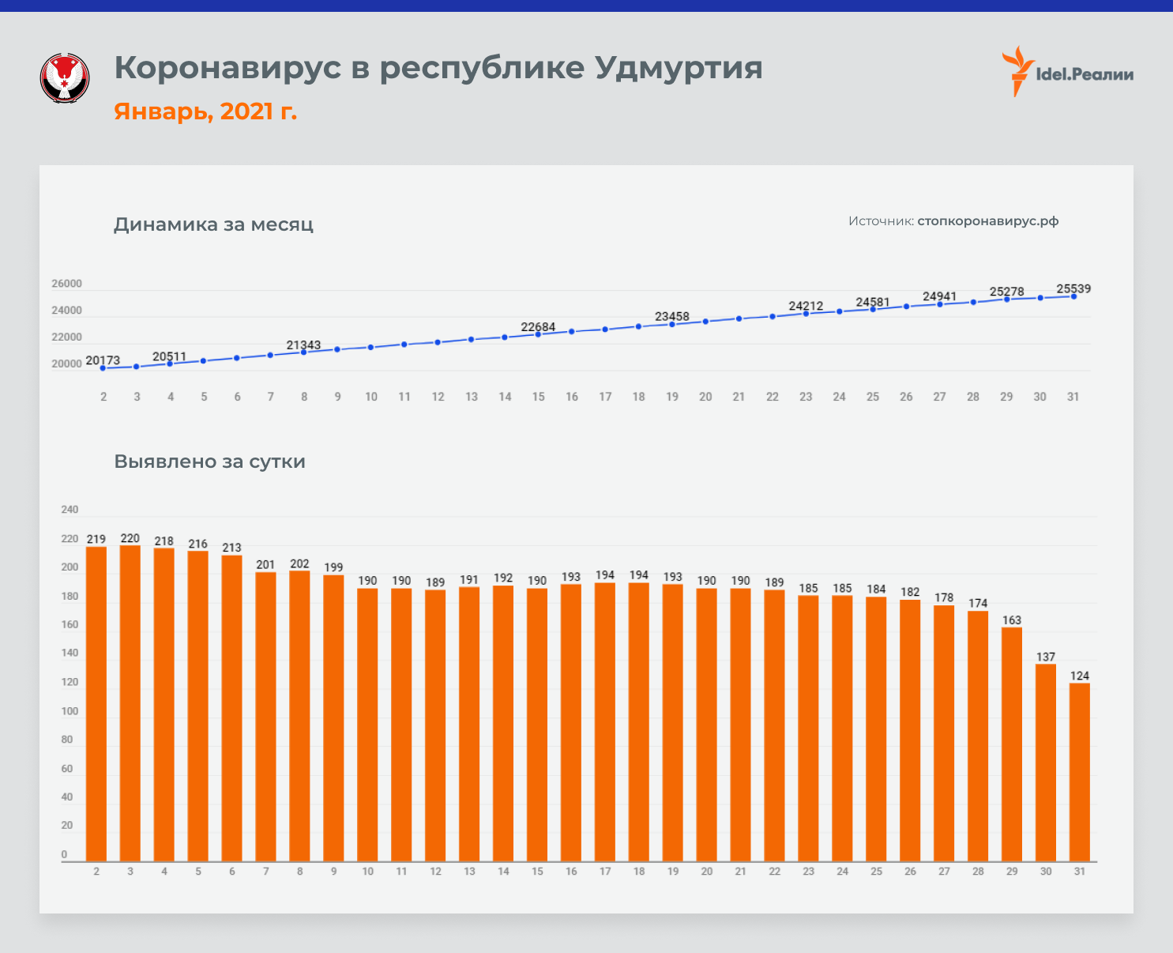1173x953 pixels.
Task: Click the bar labeled 201
Action: pos(265,716)
